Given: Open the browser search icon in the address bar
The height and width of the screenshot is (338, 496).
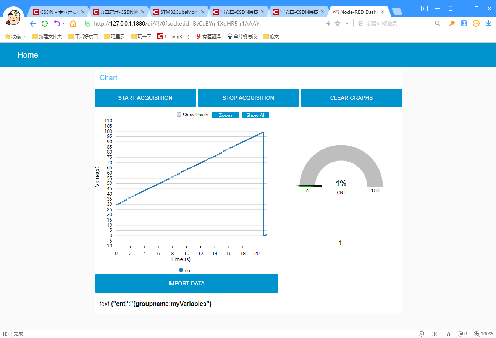Looking at the screenshot, I should 438,23.
